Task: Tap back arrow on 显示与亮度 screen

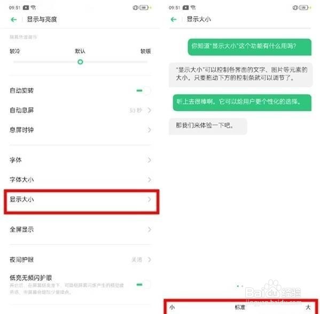Action: tap(14, 20)
